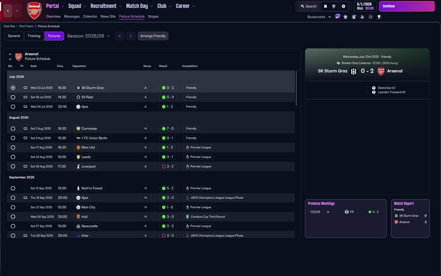
Task: Click the Arsenal crest beside Fixture Schedule heading
Action: tap(19, 57)
